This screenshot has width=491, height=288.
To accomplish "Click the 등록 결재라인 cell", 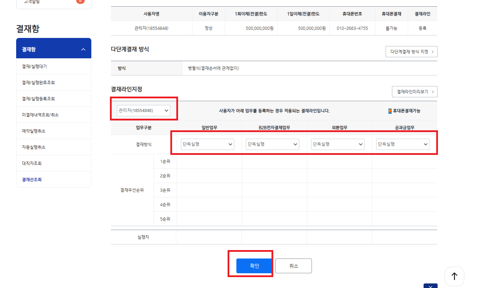I will (423, 28).
